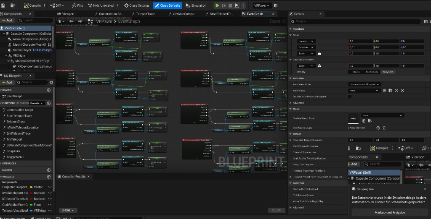Open the Diff dropdown in the toolbar

click(x=57, y=5)
